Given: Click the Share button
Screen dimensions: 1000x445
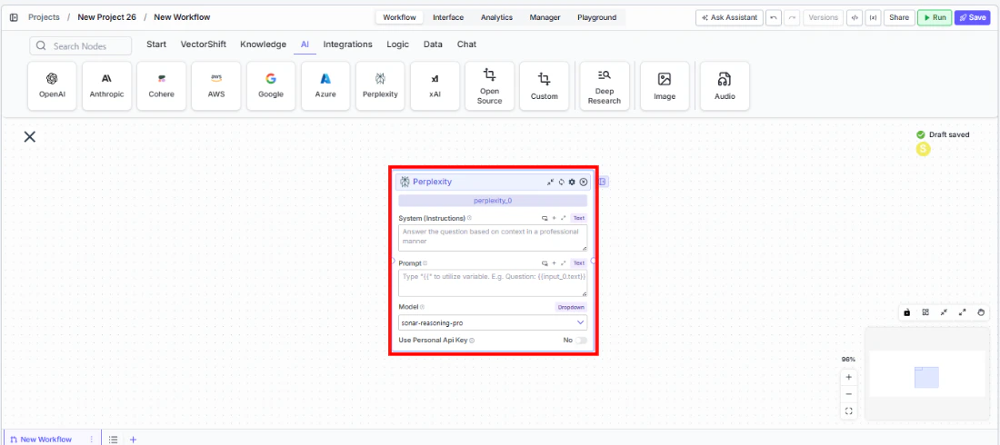Looking at the screenshot, I should coord(898,18).
